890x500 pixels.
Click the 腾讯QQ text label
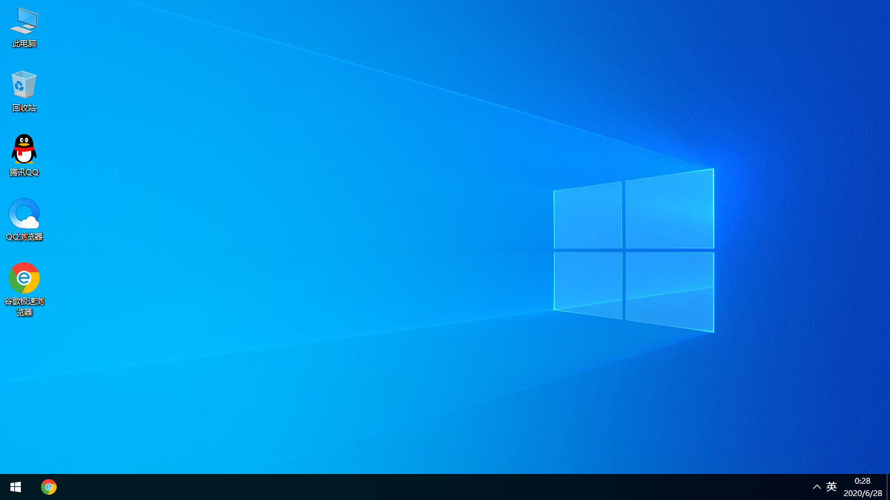coord(24,173)
